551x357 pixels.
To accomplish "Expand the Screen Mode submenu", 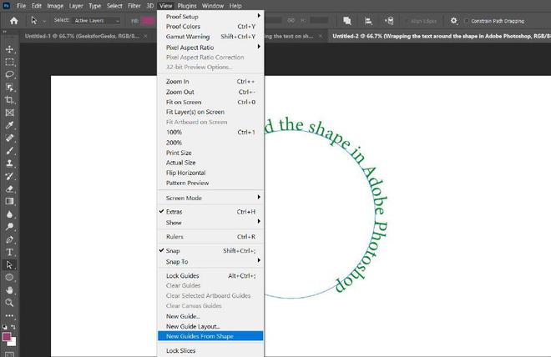I will click(x=210, y=198).
